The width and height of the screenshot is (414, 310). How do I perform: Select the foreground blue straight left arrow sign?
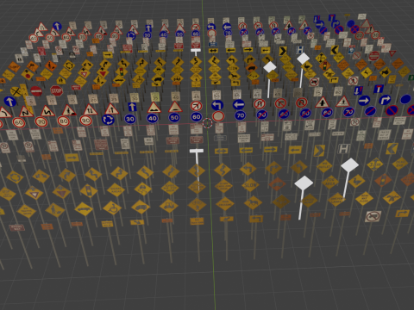click(239, 104)
